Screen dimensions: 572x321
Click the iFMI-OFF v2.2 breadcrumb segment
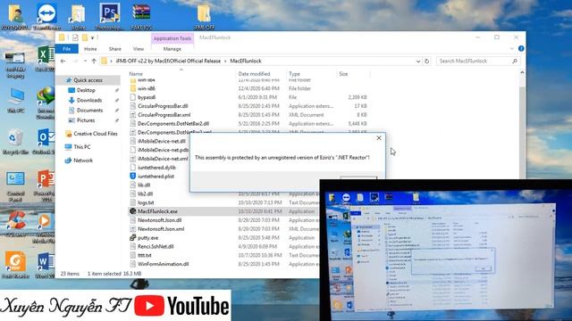pyautogui.click(x=168, y=62)
